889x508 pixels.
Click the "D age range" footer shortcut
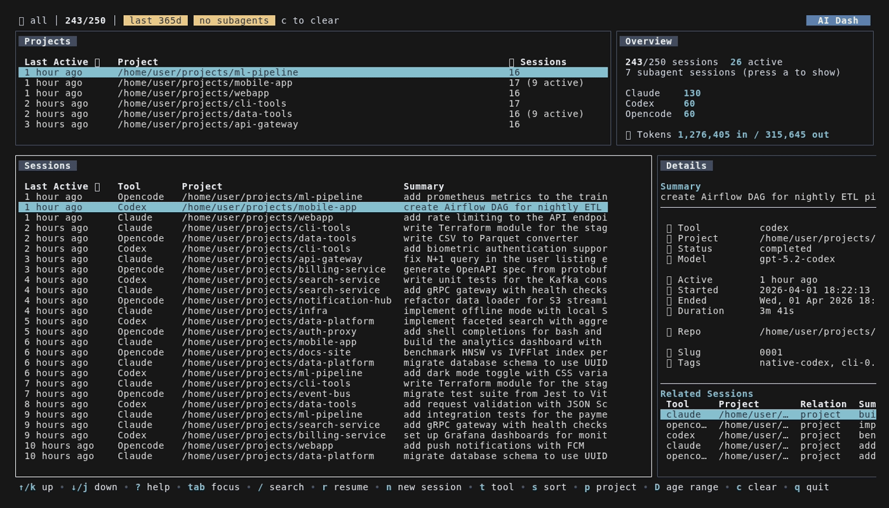[686, 487]
